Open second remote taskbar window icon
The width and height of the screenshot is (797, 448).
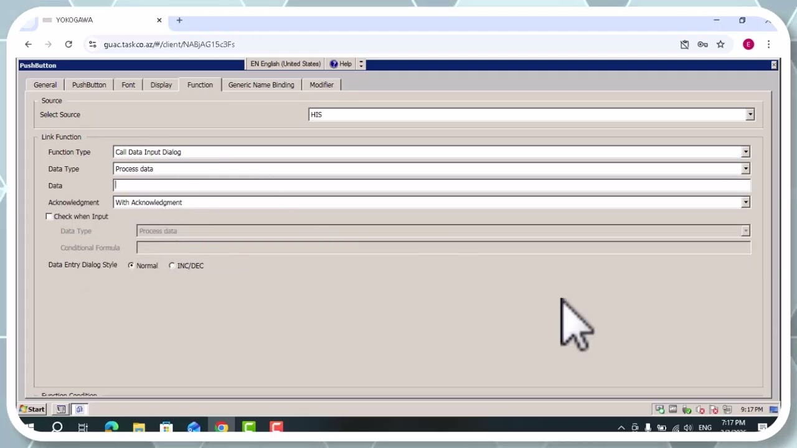(79, 409)
